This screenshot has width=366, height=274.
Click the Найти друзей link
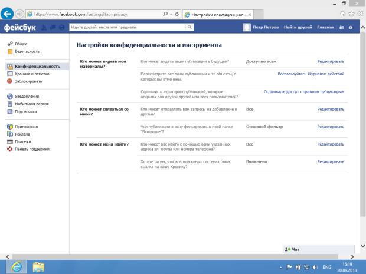click(298, 27)
